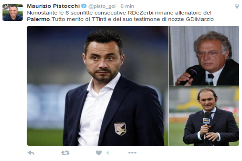Open Maurizio Pistocchi's profile avatar

13,12
